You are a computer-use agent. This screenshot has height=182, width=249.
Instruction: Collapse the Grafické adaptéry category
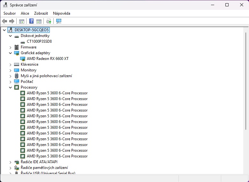pyautogui.click(x=11, y=53)
